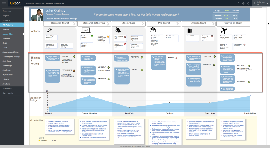Open Back Stage submenu item
Image resolution: width=270 pixels, height=148 pixels.
click(x=7, y=61)
